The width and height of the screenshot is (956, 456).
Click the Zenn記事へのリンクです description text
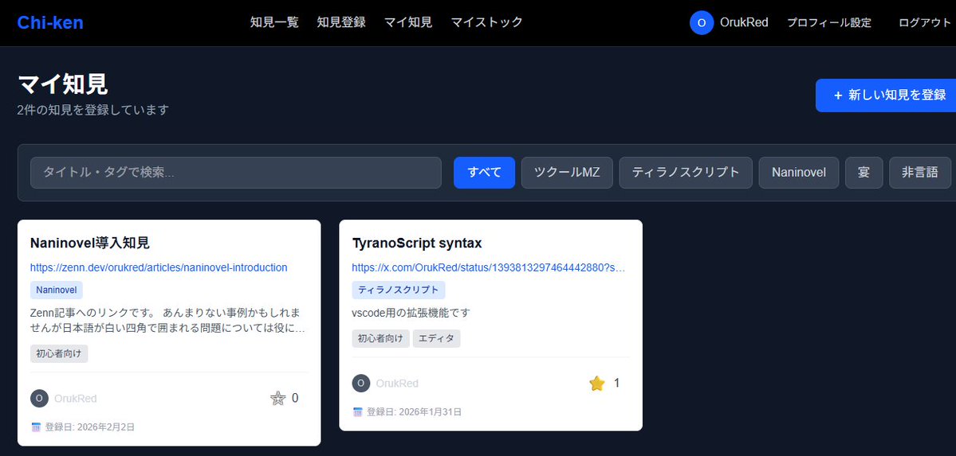167,320
